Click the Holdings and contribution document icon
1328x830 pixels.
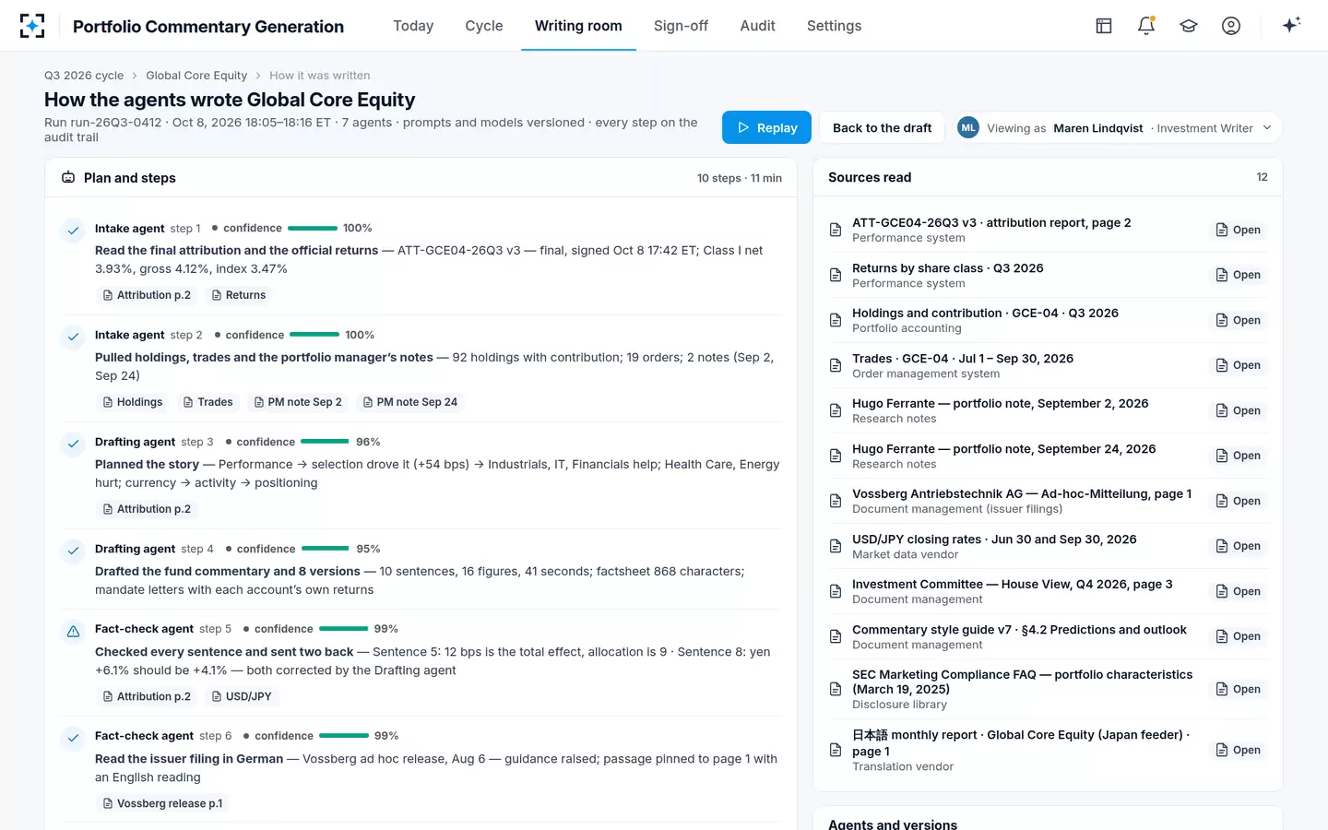(836, 320)
